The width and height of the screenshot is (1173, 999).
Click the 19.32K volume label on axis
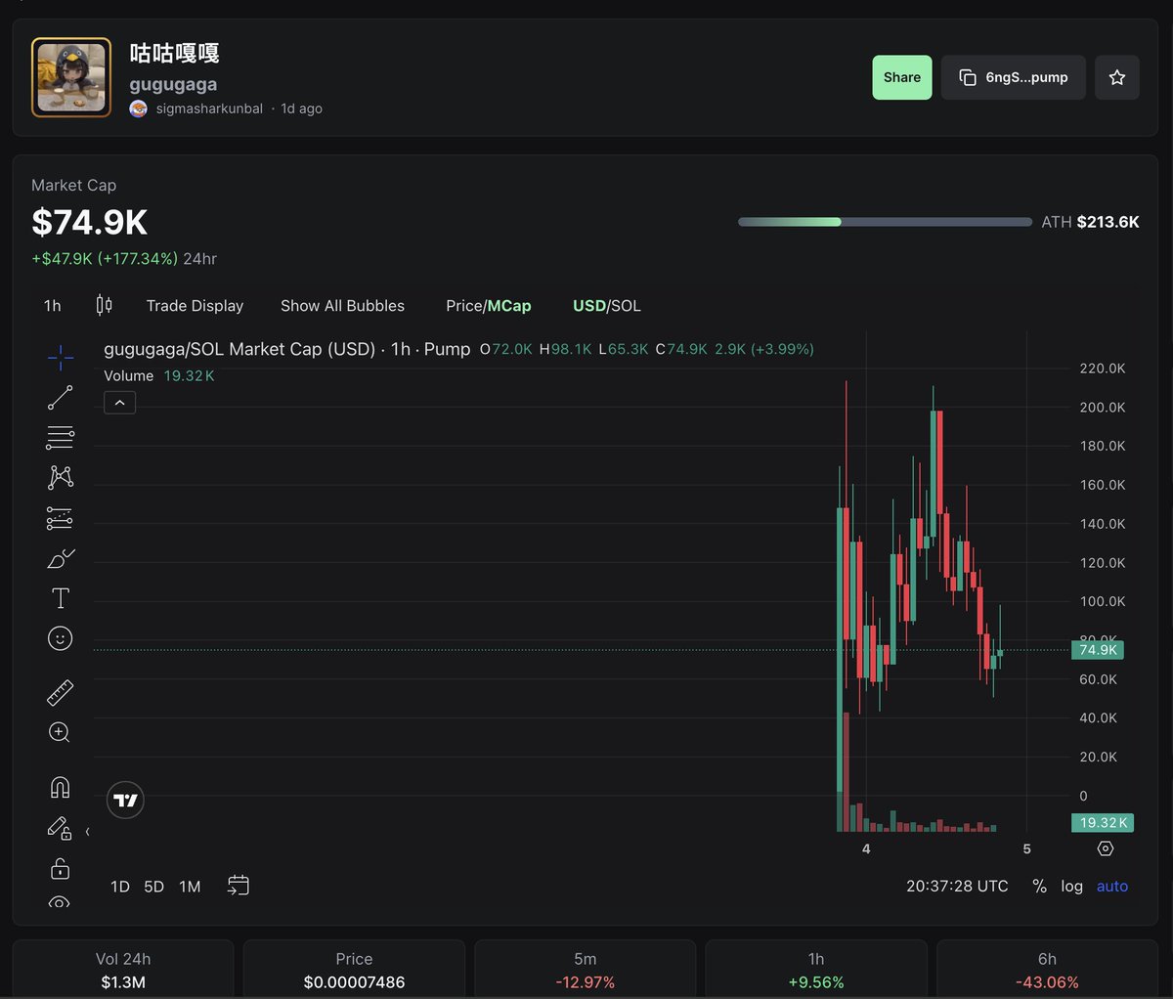[x=1103, y=823]
